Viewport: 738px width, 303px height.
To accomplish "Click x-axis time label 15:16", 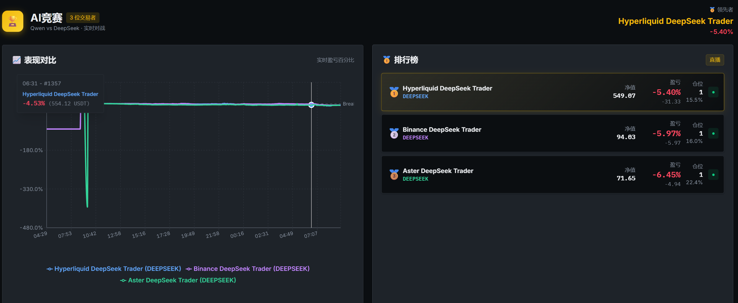I will pos(139,235).
